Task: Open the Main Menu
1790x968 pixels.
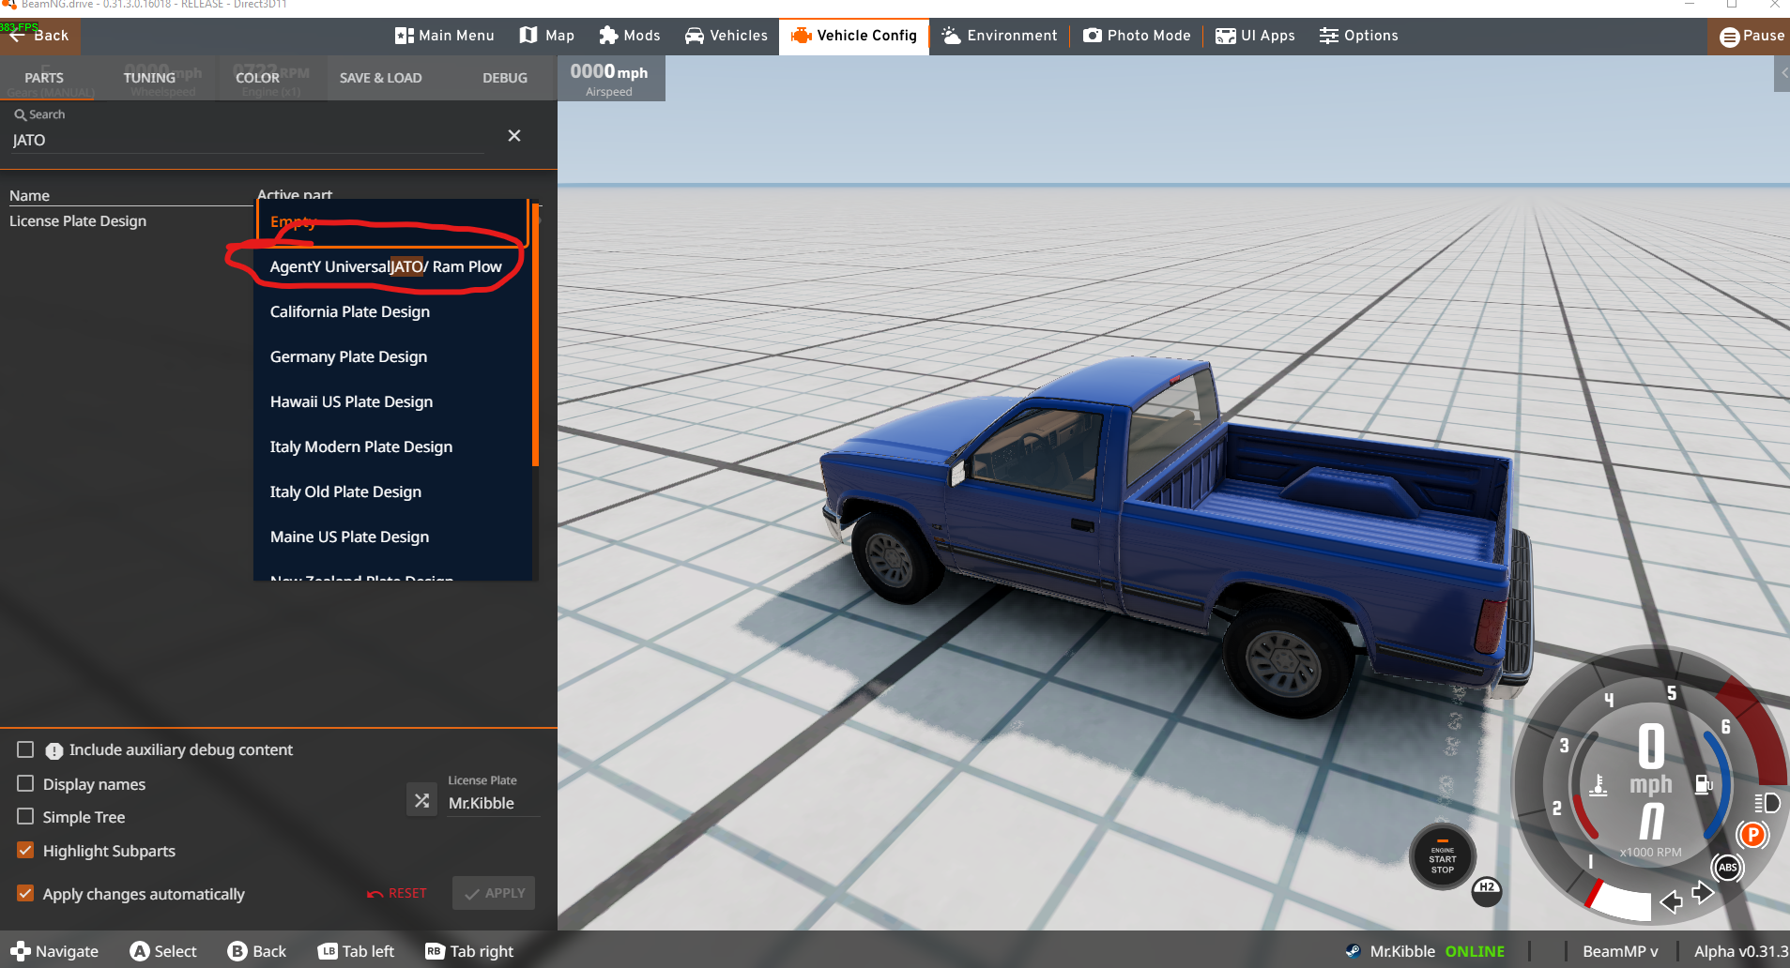Action: point(444,36)
